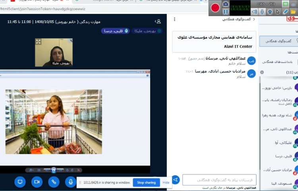298x191 pixels.
Task: Toggle cursor capture in the recorder toolbar
Action: pos(278,12)
